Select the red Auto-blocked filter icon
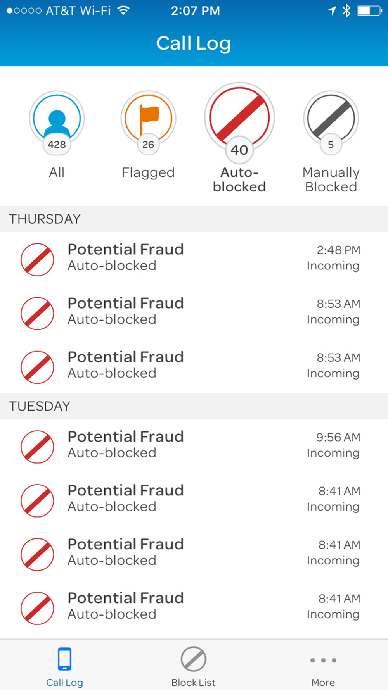This screenshot has height=690, width=388. pos(239,116)
